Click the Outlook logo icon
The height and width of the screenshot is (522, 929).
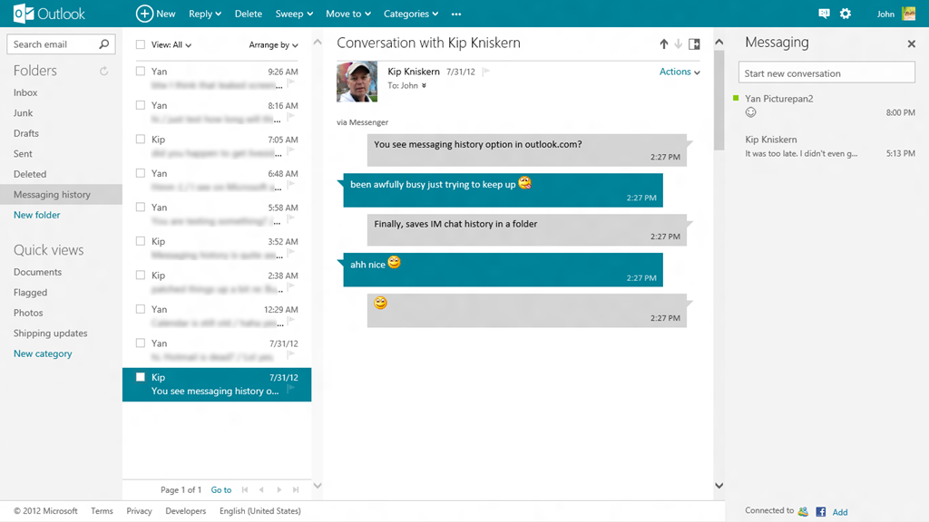[x=24, y=14]
